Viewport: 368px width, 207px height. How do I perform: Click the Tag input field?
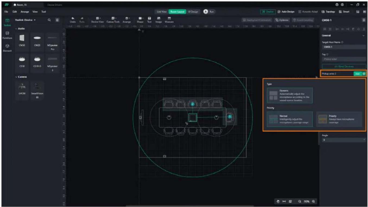344,59
